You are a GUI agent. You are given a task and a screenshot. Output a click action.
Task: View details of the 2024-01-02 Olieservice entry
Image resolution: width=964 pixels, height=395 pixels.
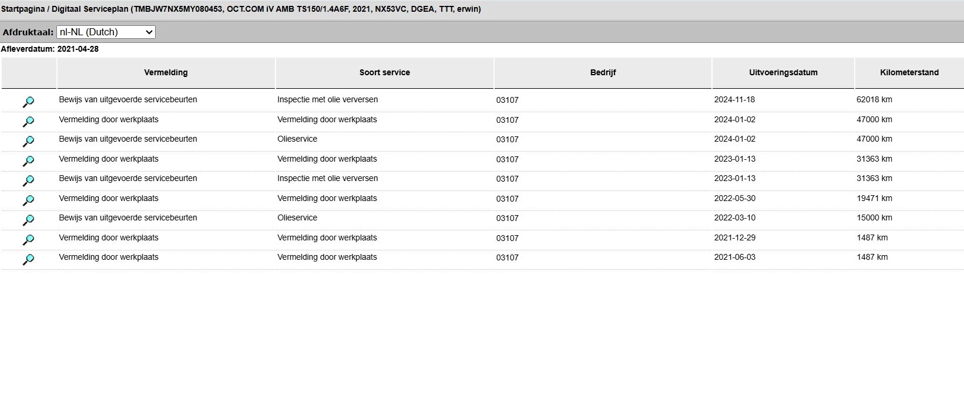click(28, 142)
